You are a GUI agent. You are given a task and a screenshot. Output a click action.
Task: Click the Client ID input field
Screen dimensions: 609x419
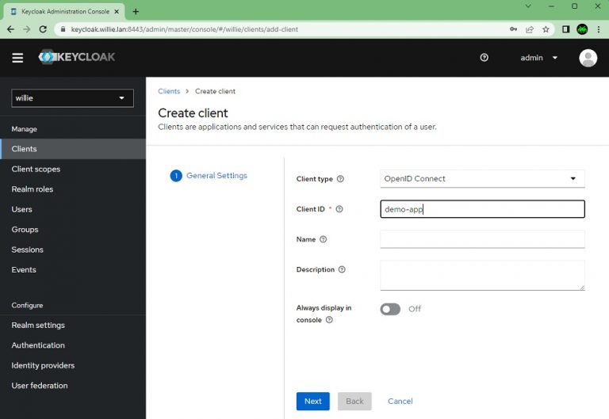[x=482, y=209]
